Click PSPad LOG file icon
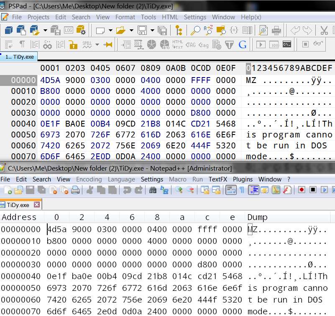Screen dimensions: 335x316 69,30
